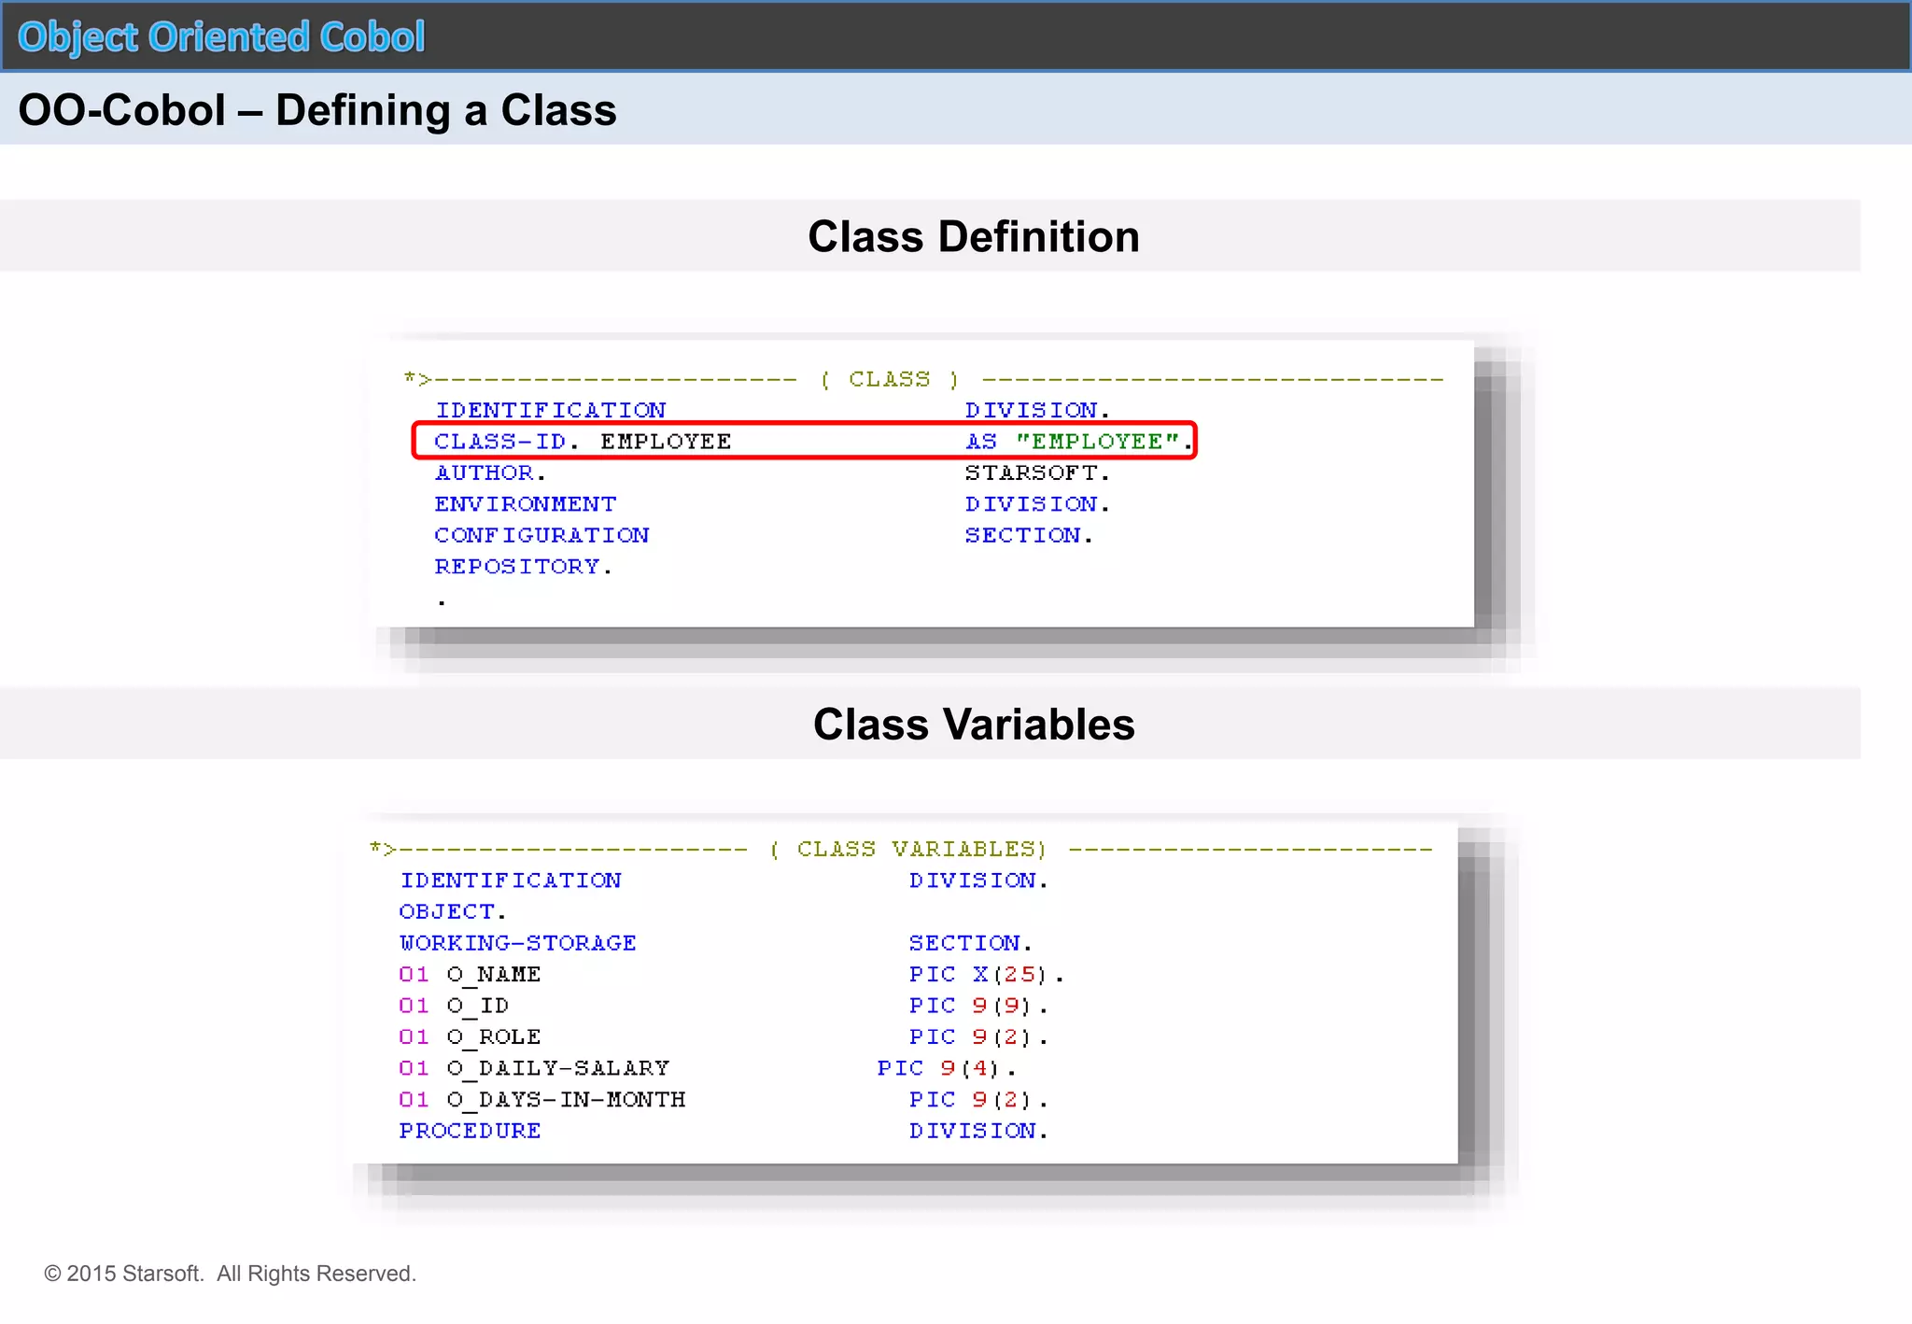Select the 'OO-Cobol – Defining a Class' heading
Viewport: 1912px width, 1324px height.
pos(317,110)
